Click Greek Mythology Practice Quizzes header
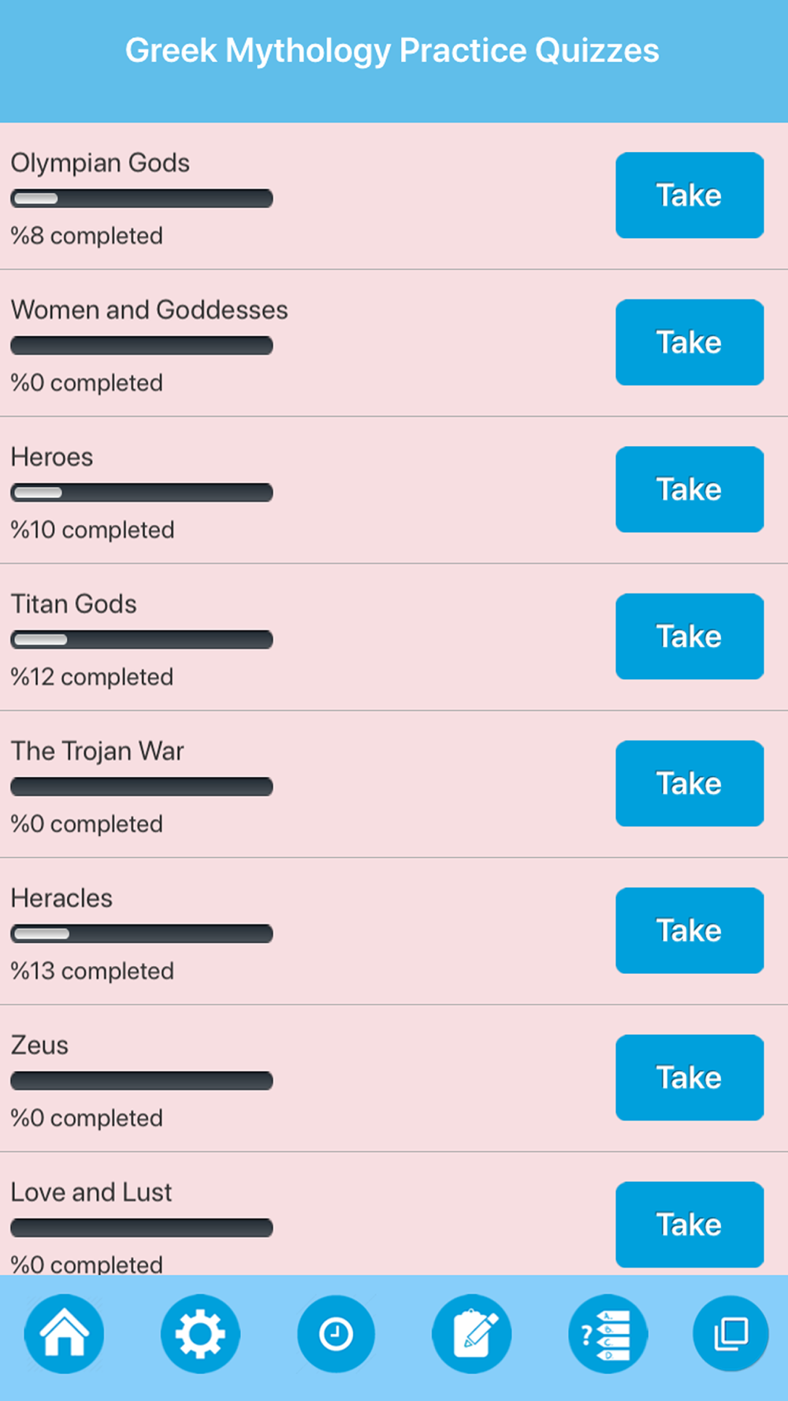 392,50
